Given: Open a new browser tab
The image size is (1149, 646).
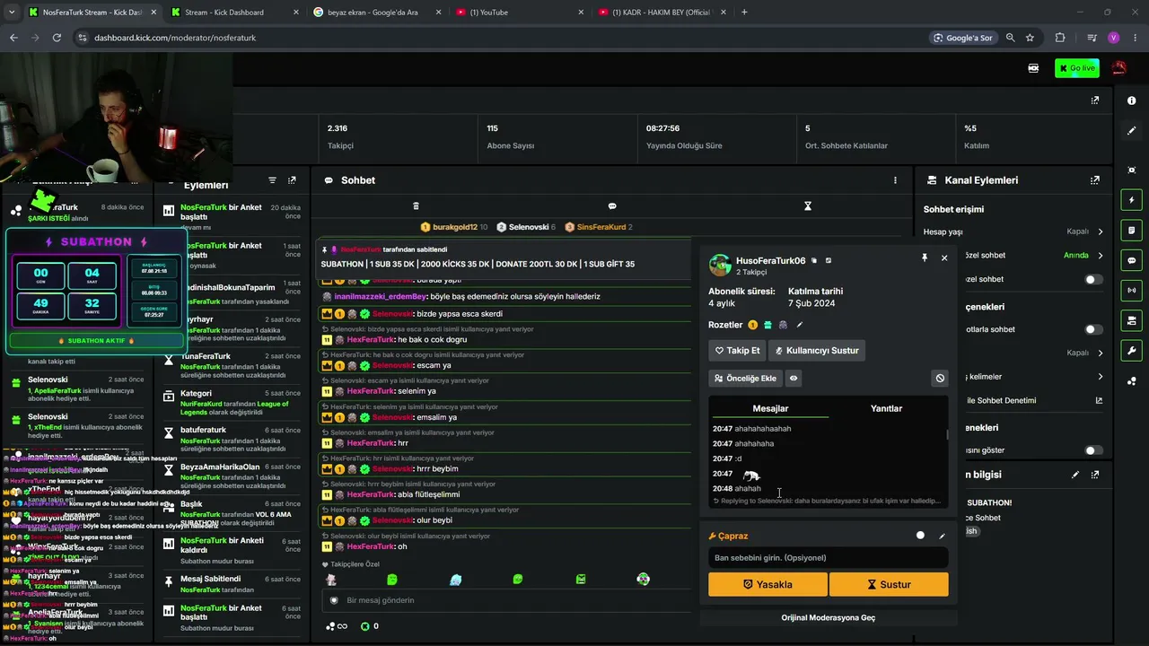Looking at the screenshot, I should (744, 13).
